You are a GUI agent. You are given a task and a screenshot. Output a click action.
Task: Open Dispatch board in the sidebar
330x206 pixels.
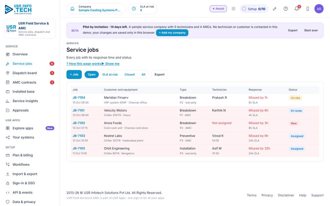(x=30, y=73)
